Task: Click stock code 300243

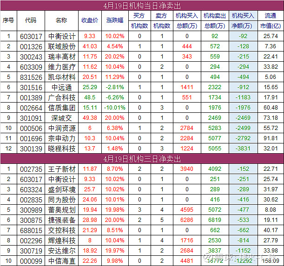Action: pyautogui.click(x=31, y=57)
